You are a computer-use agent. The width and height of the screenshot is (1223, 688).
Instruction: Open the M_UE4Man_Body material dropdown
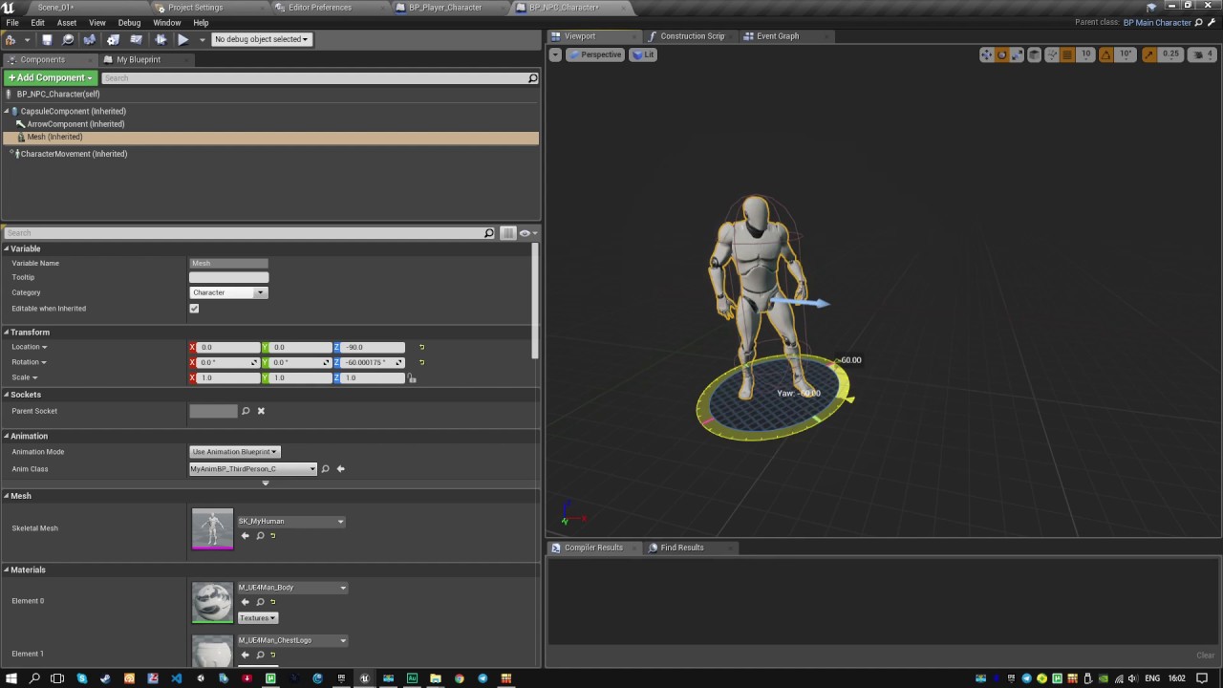click(292, 588)
